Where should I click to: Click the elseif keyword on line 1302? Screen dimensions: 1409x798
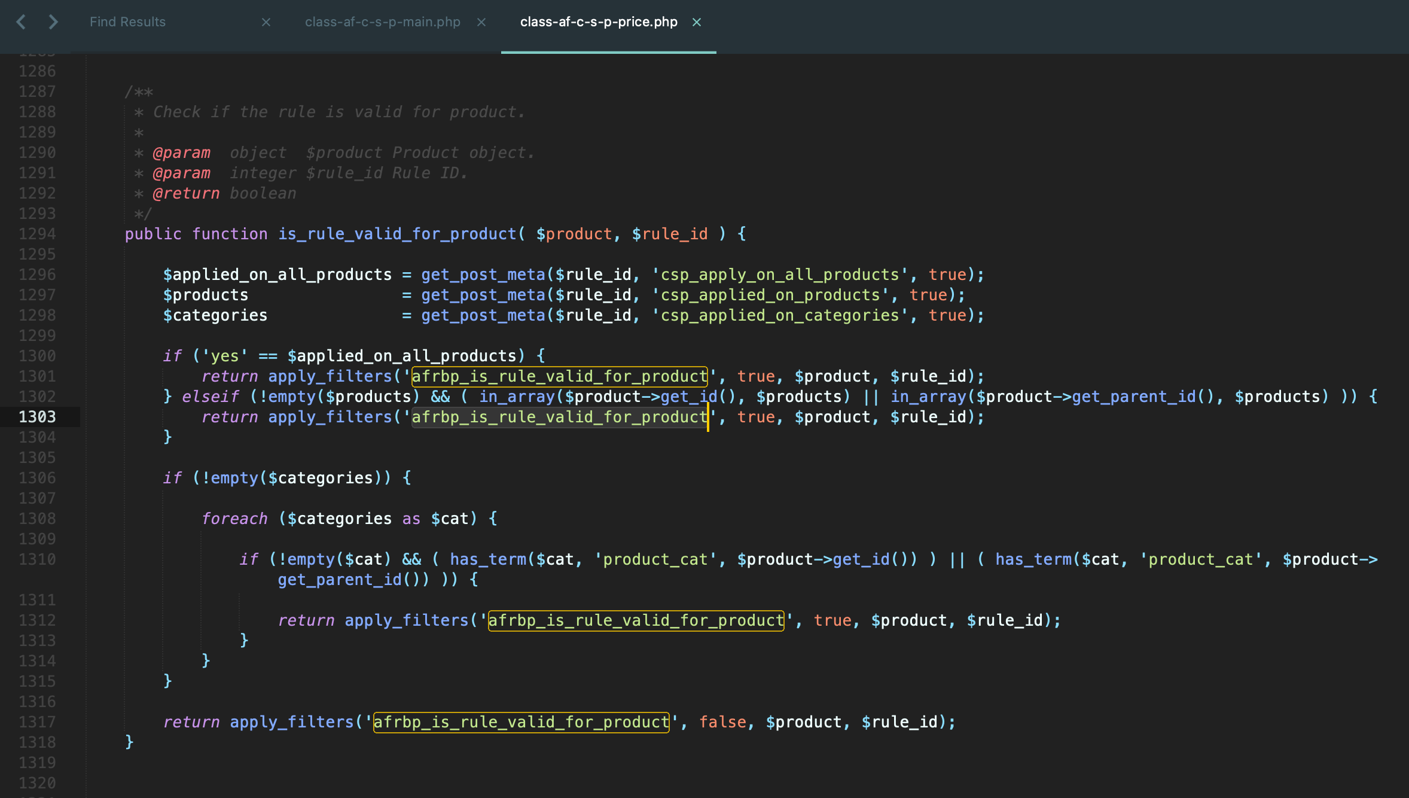tap(210, 397)
